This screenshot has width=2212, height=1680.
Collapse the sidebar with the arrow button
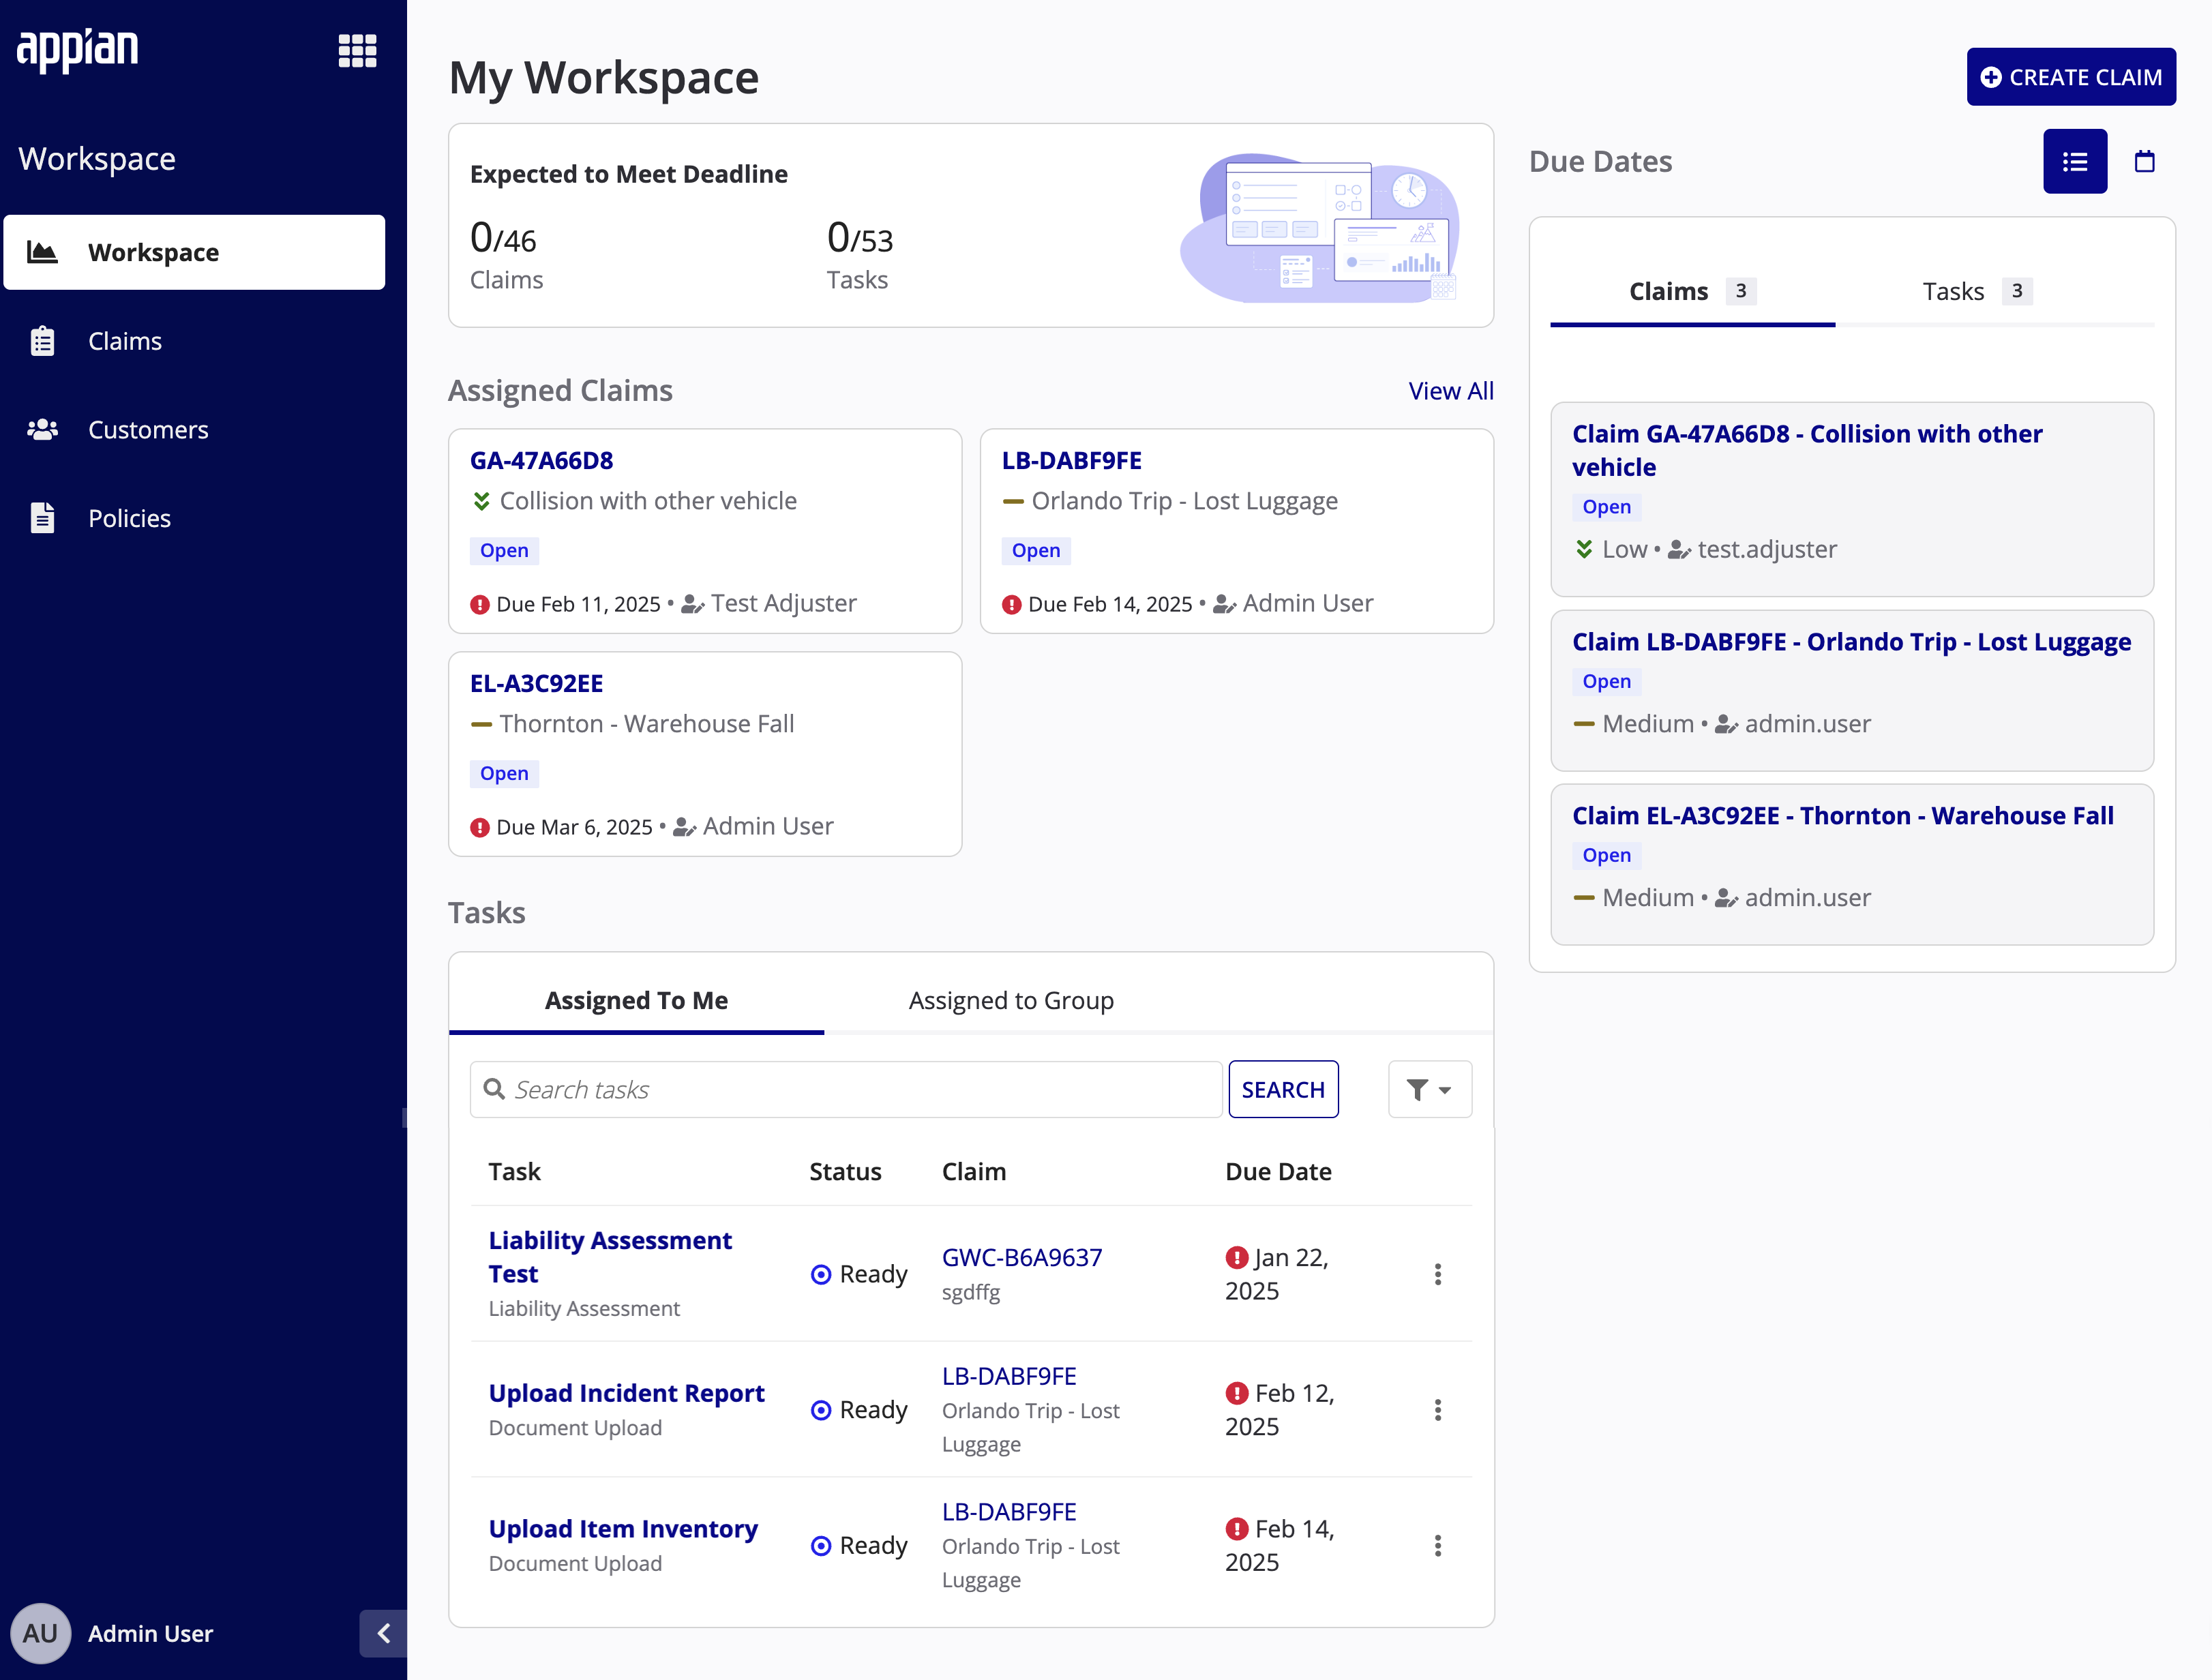point(383,1633)
